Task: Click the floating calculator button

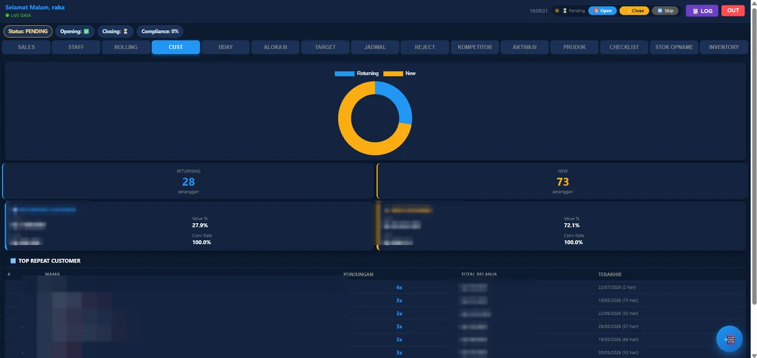Action: click(x=730, y=340)
